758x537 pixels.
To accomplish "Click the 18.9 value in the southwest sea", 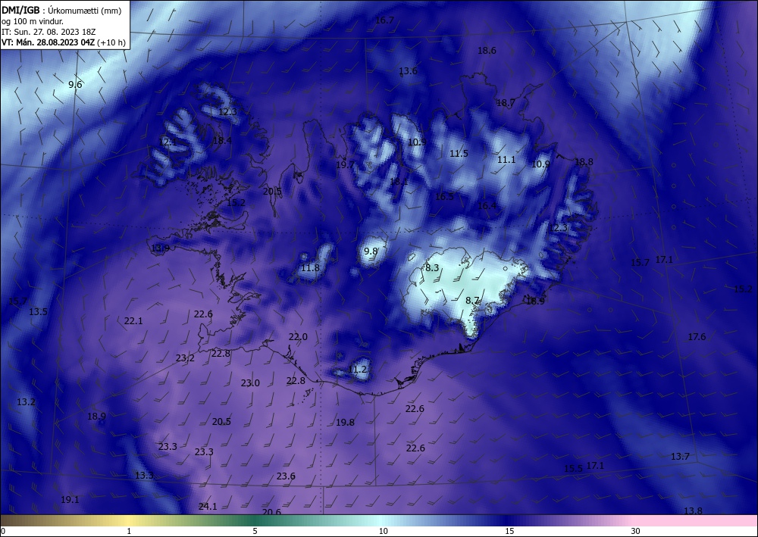I will tap(97, 417).
